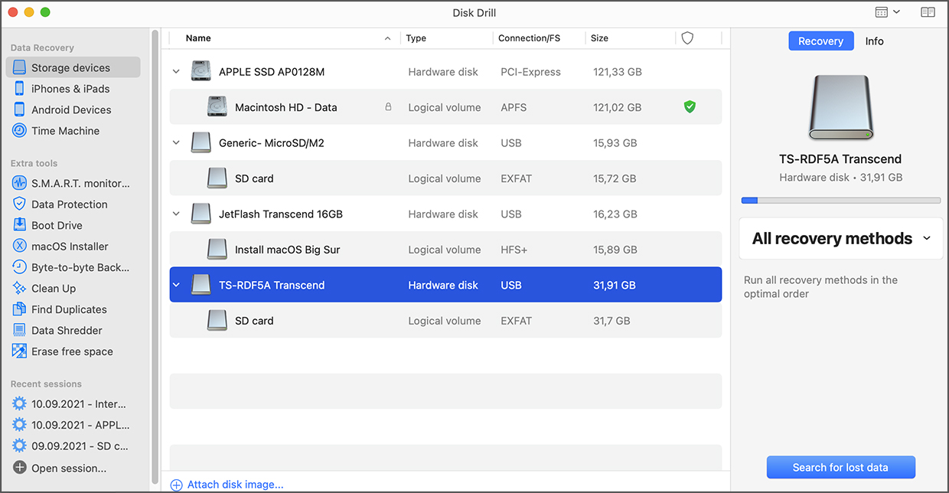Image resolution: width=949 pixels, height=493 pixels.
Task: Click the Generic- MicroSD/M2 disk name
Action: [271, 143]
